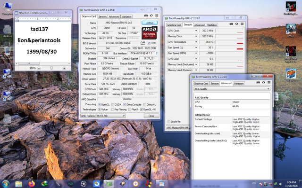Open the hamburger menu in Sensors window
This screenshot has width=302, height=188.
[x=243, y=25]
